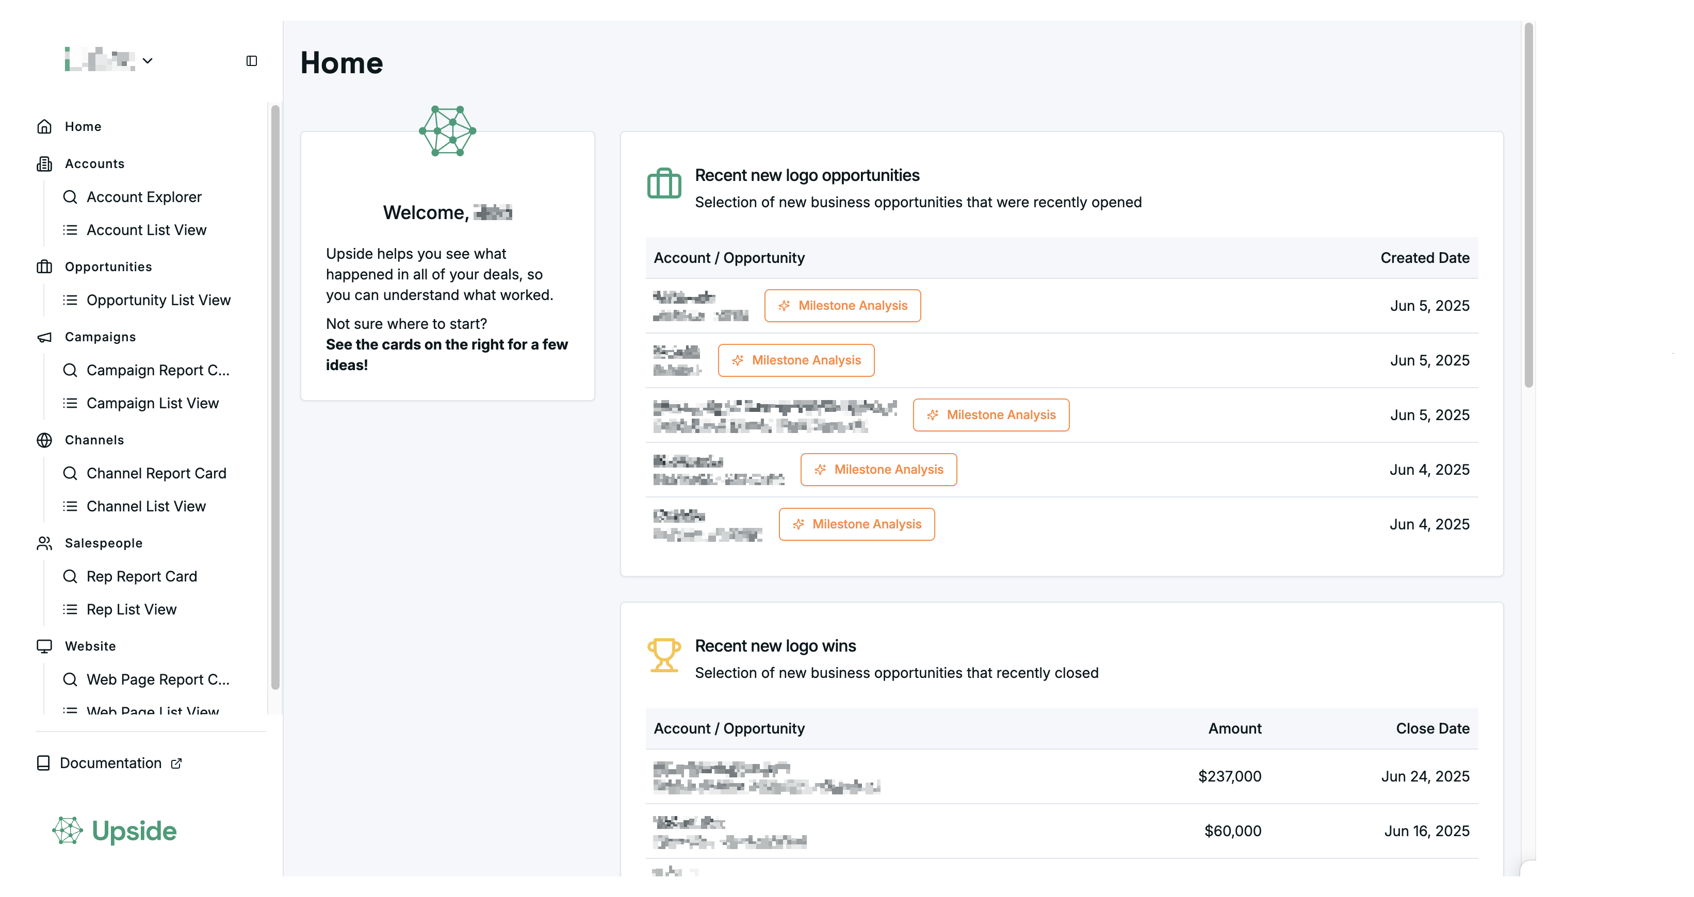The image size is (1694, 897).
Task: Click Milestone Analysis on last Jun 4 row
Action: [856, 524]
